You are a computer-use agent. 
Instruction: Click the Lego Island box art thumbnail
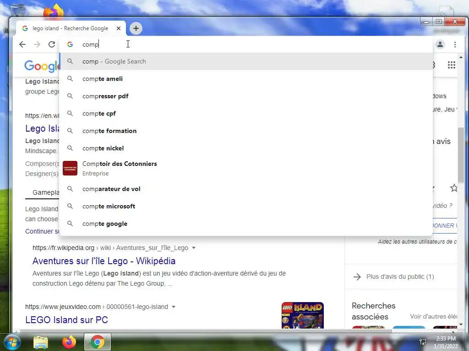(302, 315)
